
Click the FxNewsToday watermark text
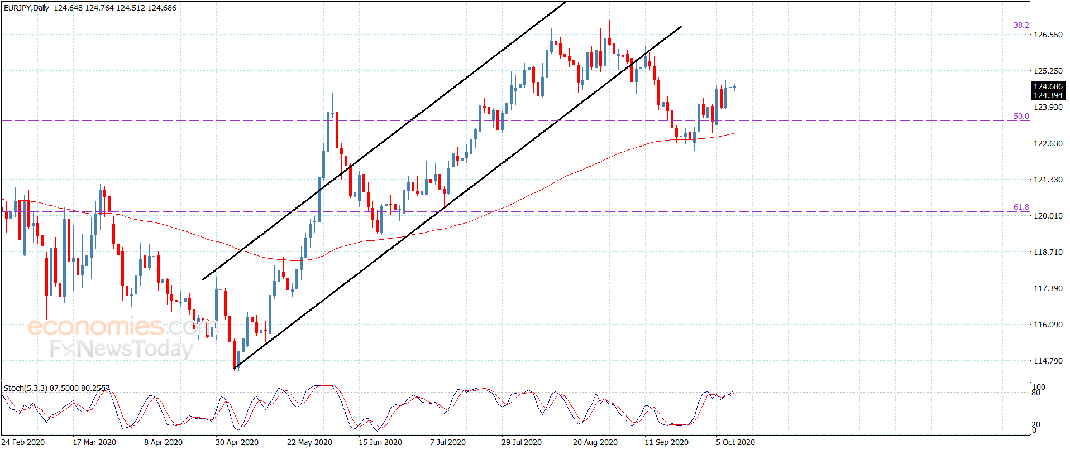pos(121,349)
